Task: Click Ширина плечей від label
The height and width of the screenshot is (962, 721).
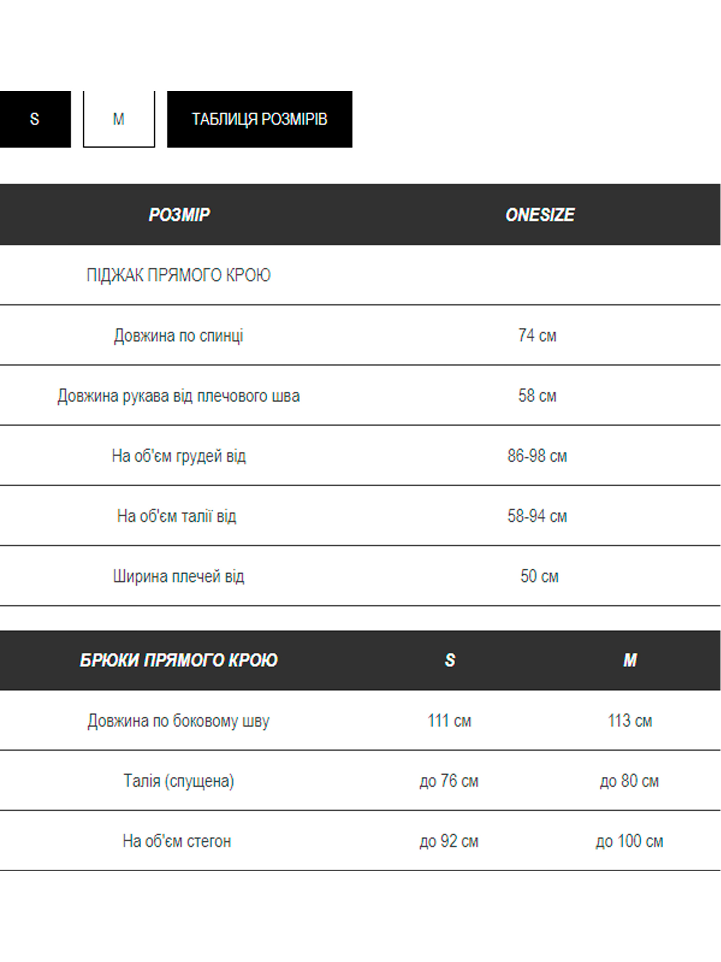Action: coord(179,576)
